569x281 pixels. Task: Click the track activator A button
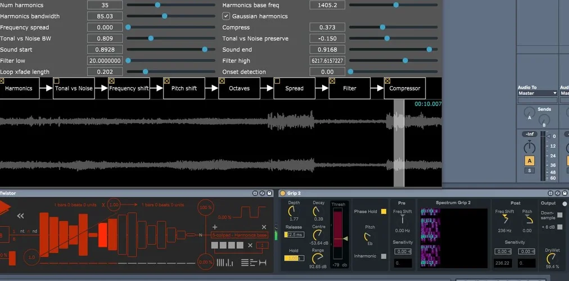click(x=529, y=161)
